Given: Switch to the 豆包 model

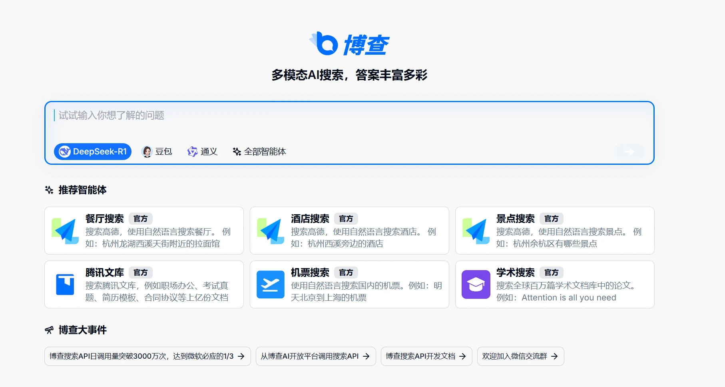Looking at the screenshot, I should [157, 152].
